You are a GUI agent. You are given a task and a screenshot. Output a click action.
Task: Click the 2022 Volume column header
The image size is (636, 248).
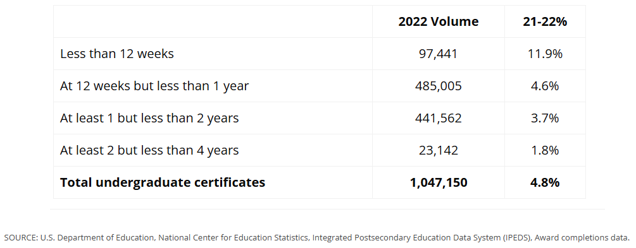(x=438, y=21)
